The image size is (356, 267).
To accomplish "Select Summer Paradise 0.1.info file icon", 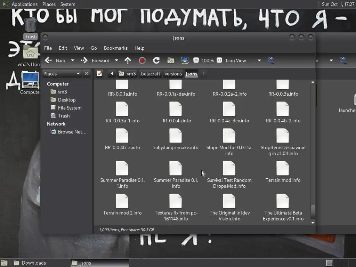I will point(176,168).
